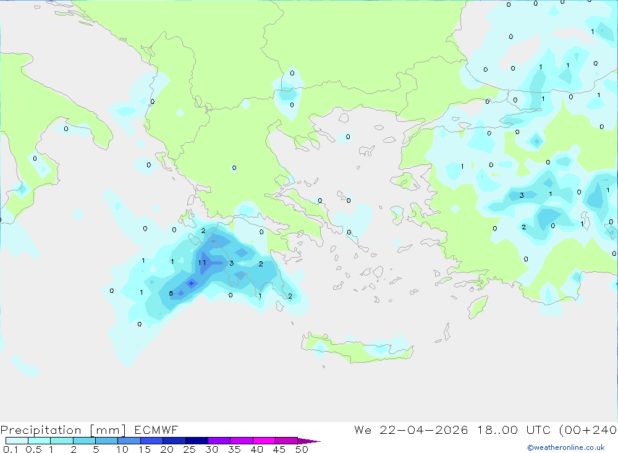
Task: Click the "35" legend scale label
Action: (x=234, y=449)
